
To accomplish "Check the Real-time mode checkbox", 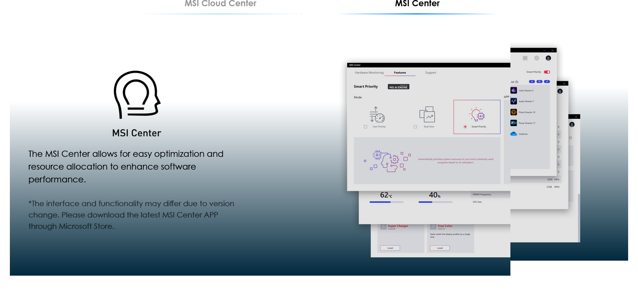I will (x=415, y=127).
